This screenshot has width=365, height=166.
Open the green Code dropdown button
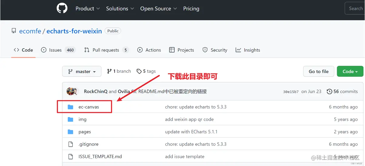pyautogui.click(x=350, y=71)
